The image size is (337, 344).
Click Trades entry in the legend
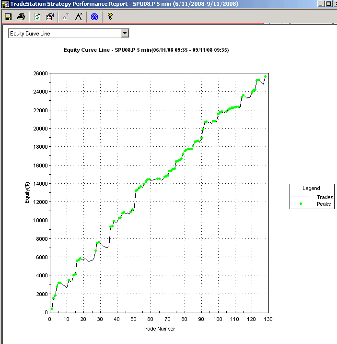click(x=325, y=197)
